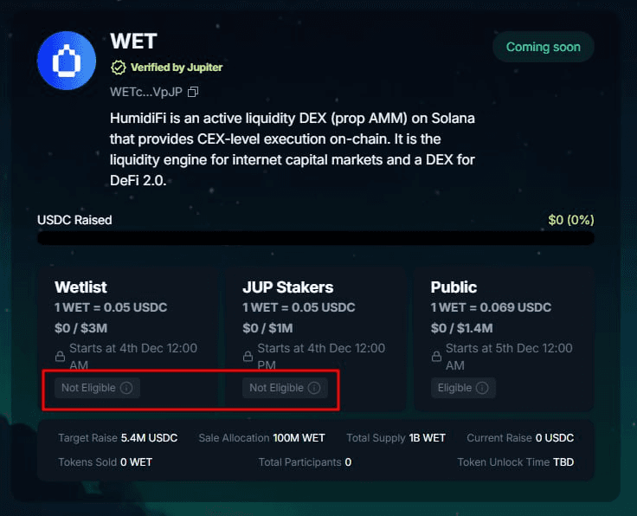The height and width of the screenshot is (516, 637).
Task: Click Not Eligible badge under JUP Stakers
Action: pos(277,388)
